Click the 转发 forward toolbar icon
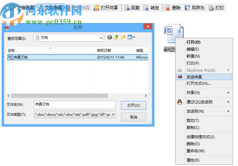The image size is (238, 166). pyautogui.click(x=146, y=8)
